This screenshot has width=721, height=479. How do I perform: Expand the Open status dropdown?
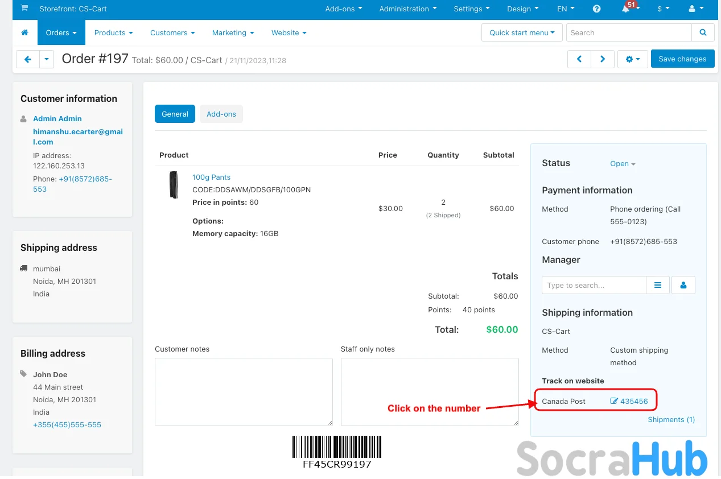623,164
